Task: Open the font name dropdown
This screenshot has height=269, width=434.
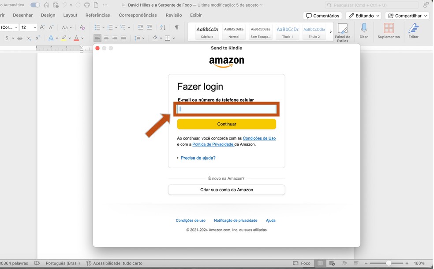Action: (16, 27)
